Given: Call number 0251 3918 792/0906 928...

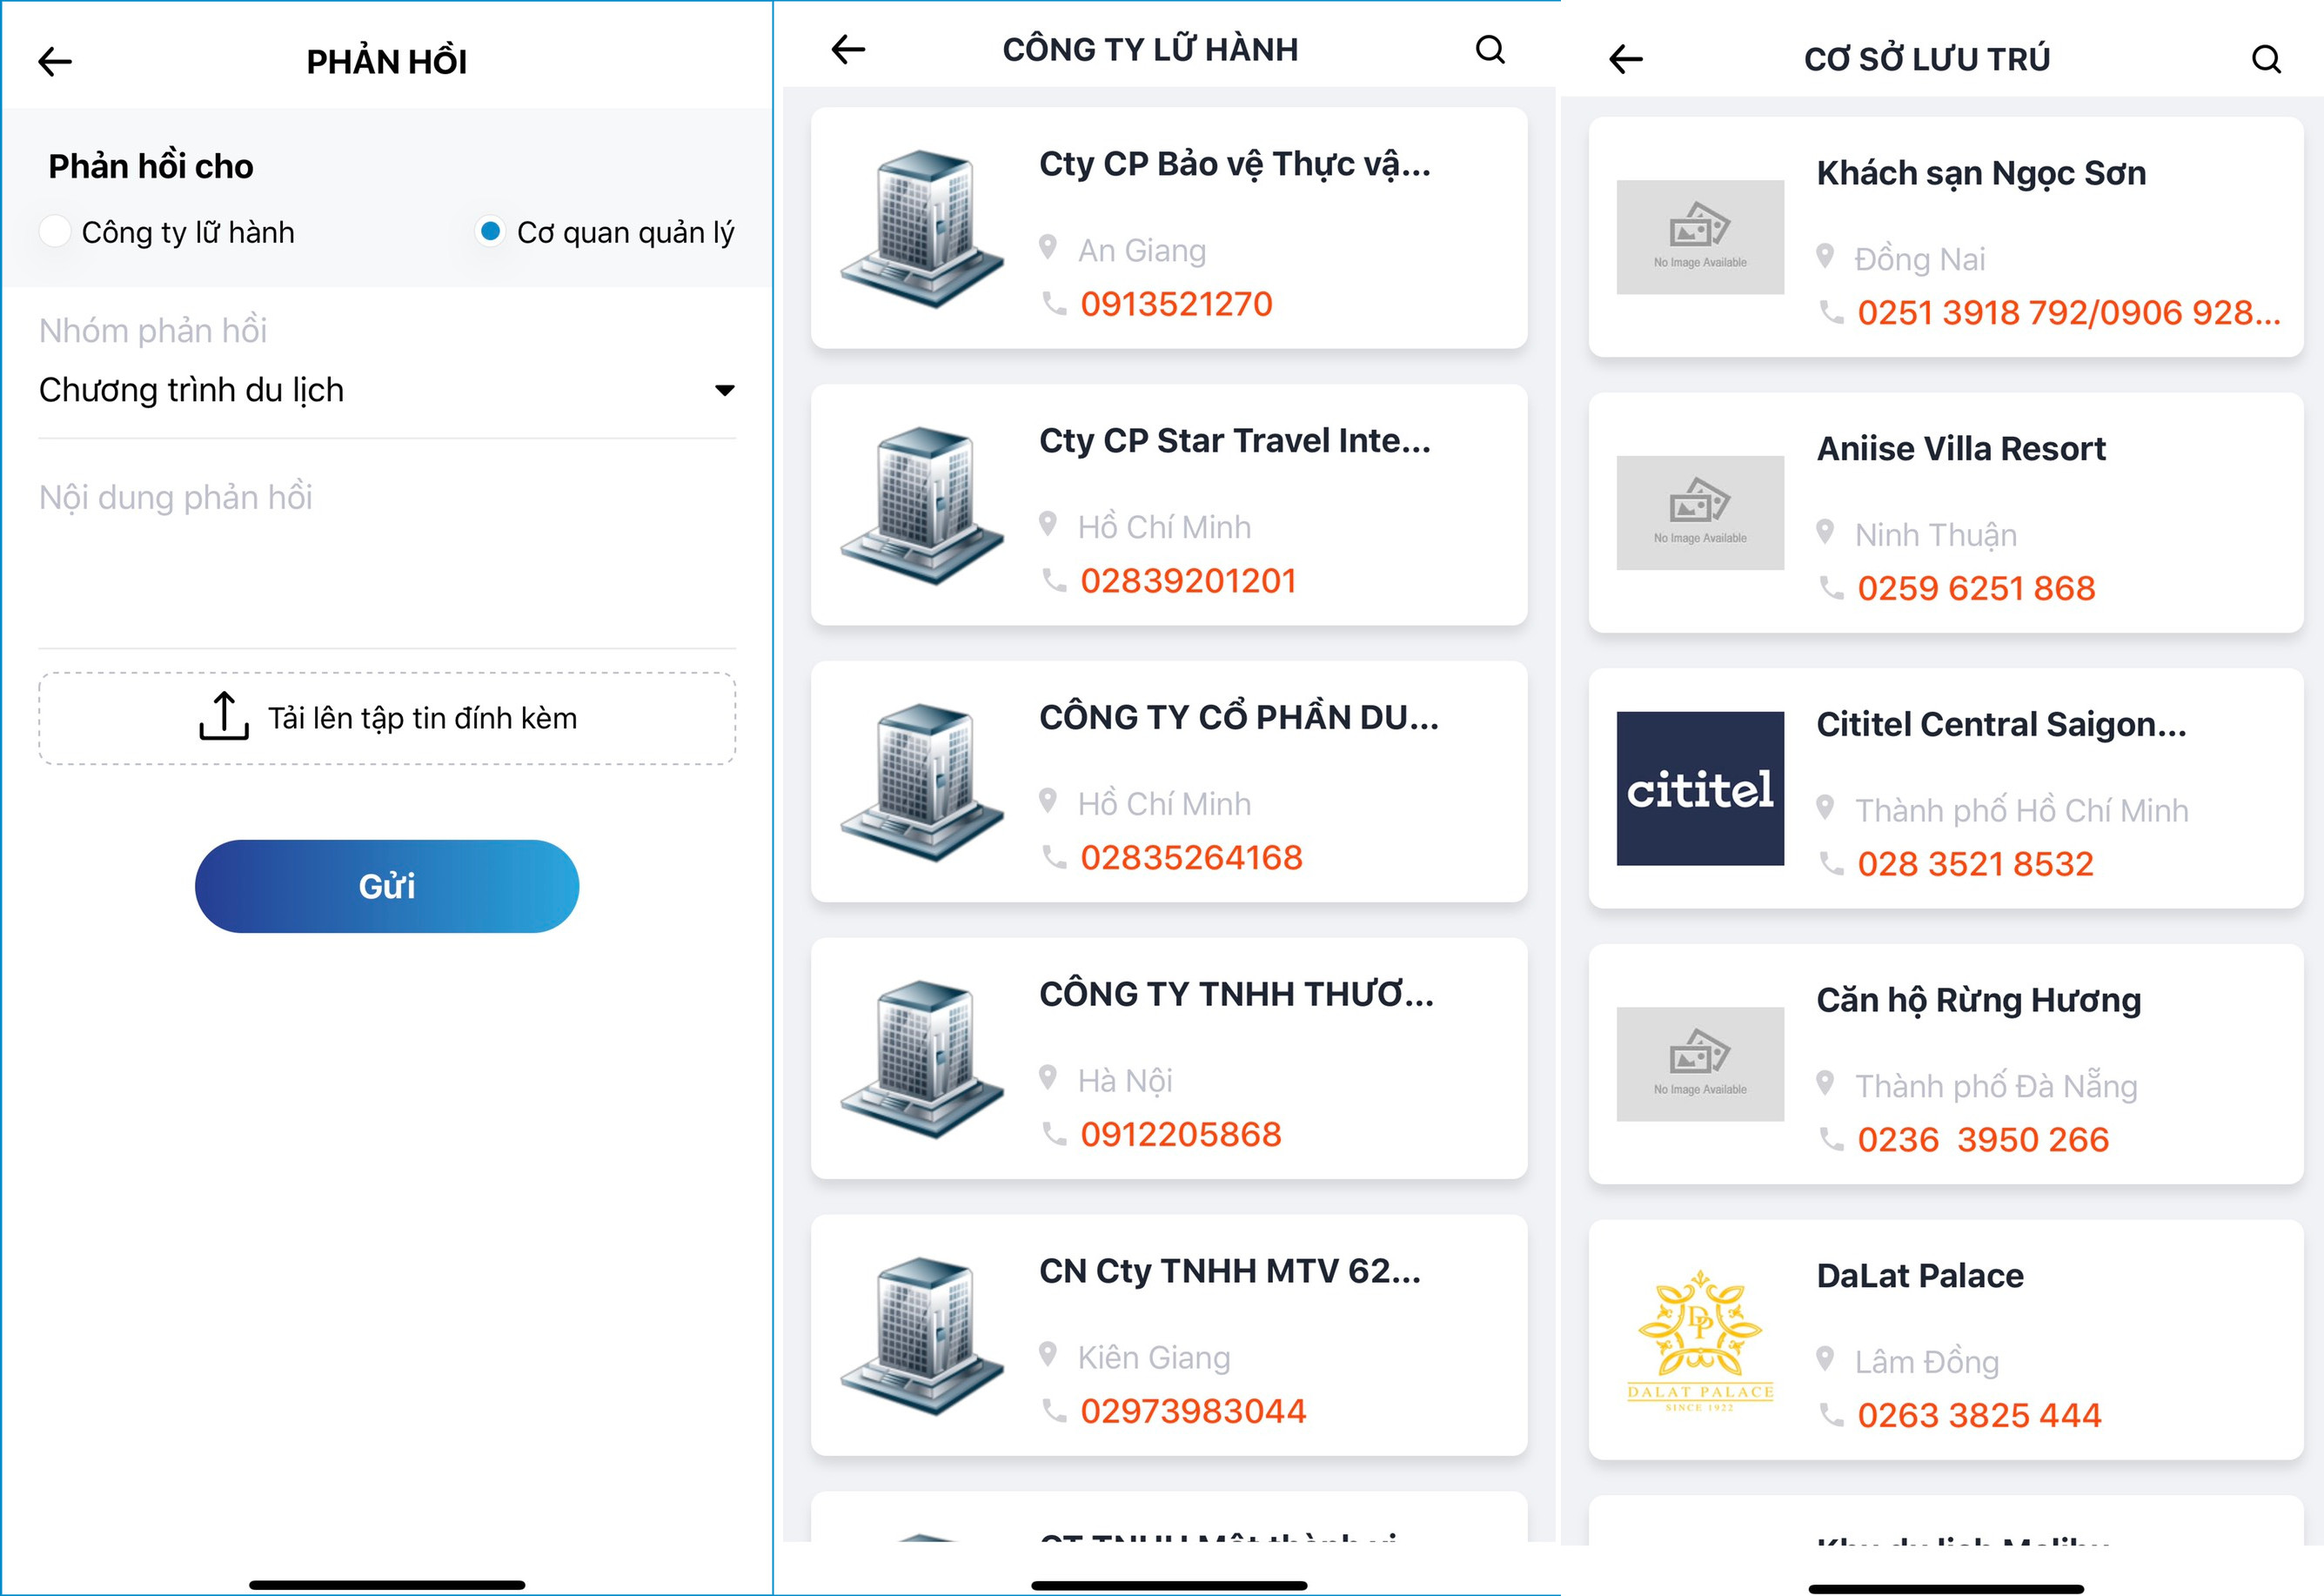Looking at the screenshot, I should tap(2069, 313).
